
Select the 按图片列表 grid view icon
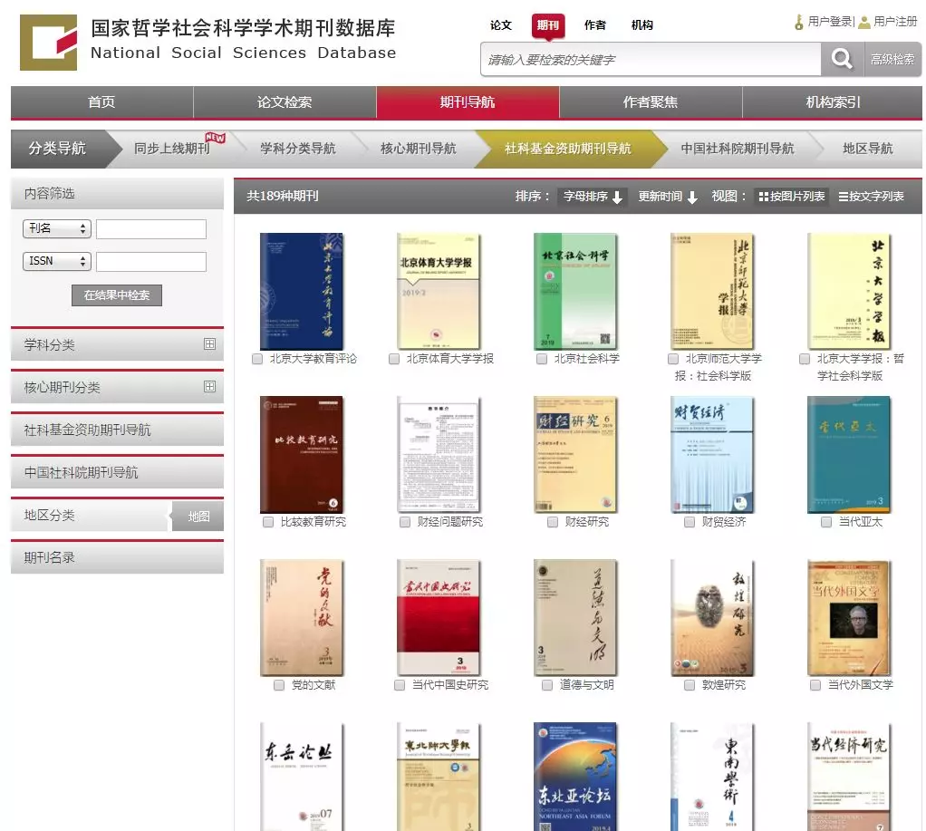[x=766, y=195]
